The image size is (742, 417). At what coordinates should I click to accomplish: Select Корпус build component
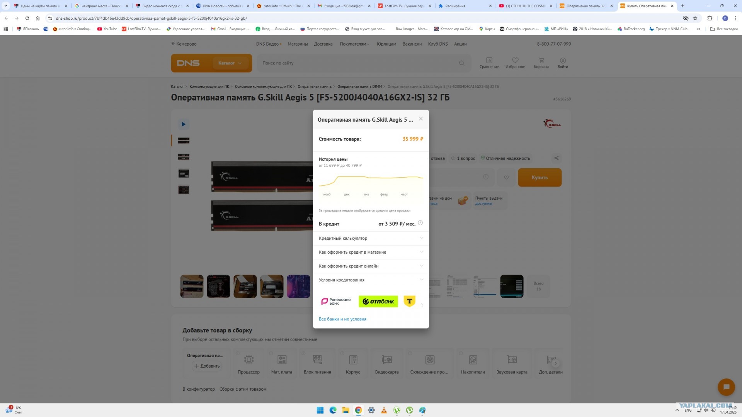[x=353, y=364]
